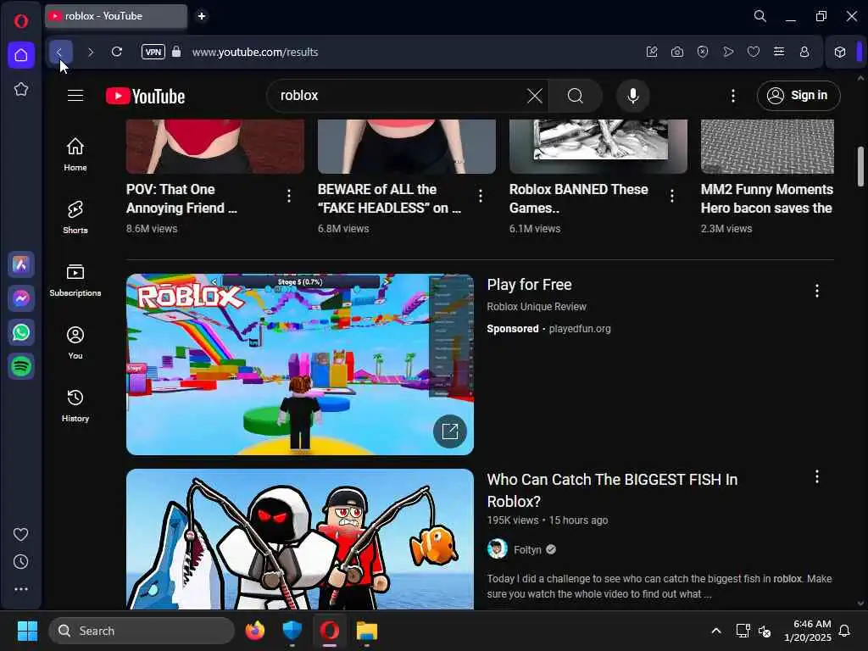Open 'Roblox BANNED These Games..' short

pyautogui.click(x=578, y=198)
